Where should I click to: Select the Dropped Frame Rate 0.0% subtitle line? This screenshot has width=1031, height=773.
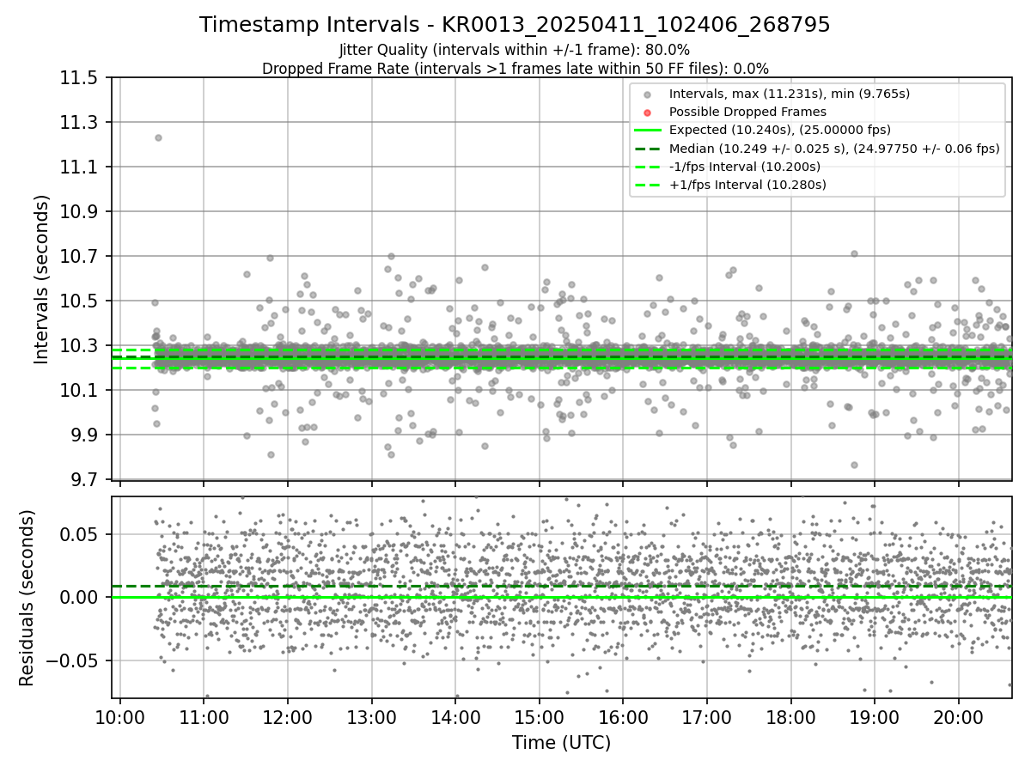click(x=515, y=68)
